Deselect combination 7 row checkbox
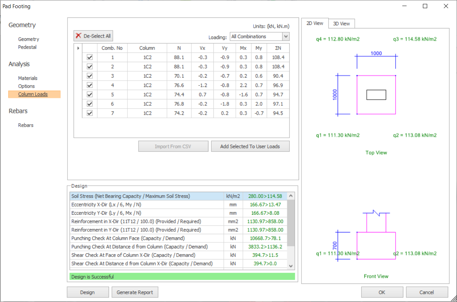 pos(90,113)
